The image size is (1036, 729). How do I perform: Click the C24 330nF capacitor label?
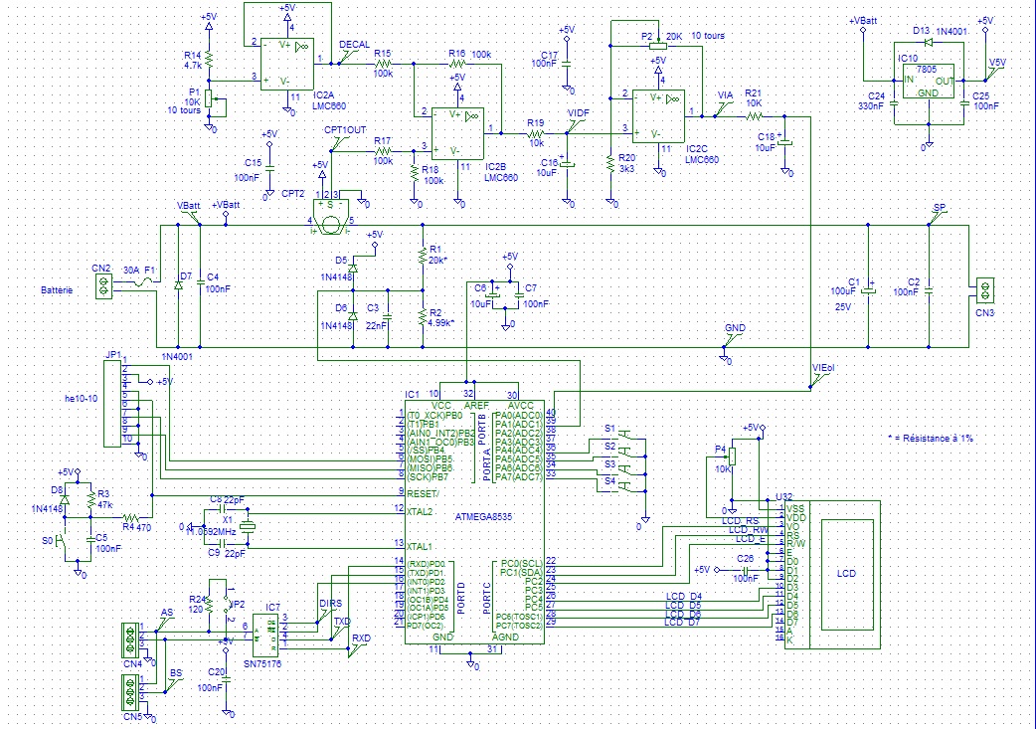(871, 101)
